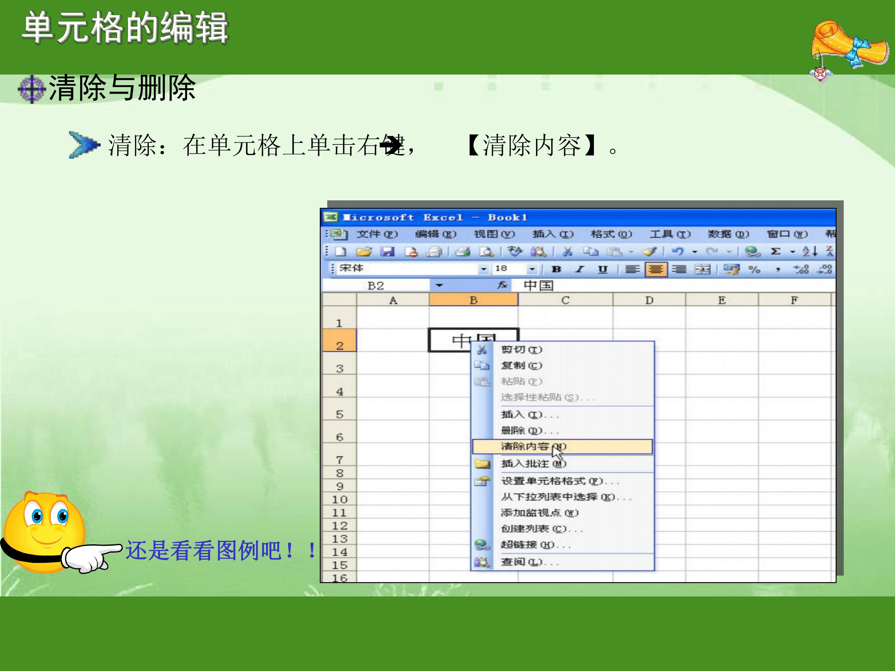This screenshot has height=671, width=895.
Task: Select 清除内容 in context menu
Action: coord(562,446)
